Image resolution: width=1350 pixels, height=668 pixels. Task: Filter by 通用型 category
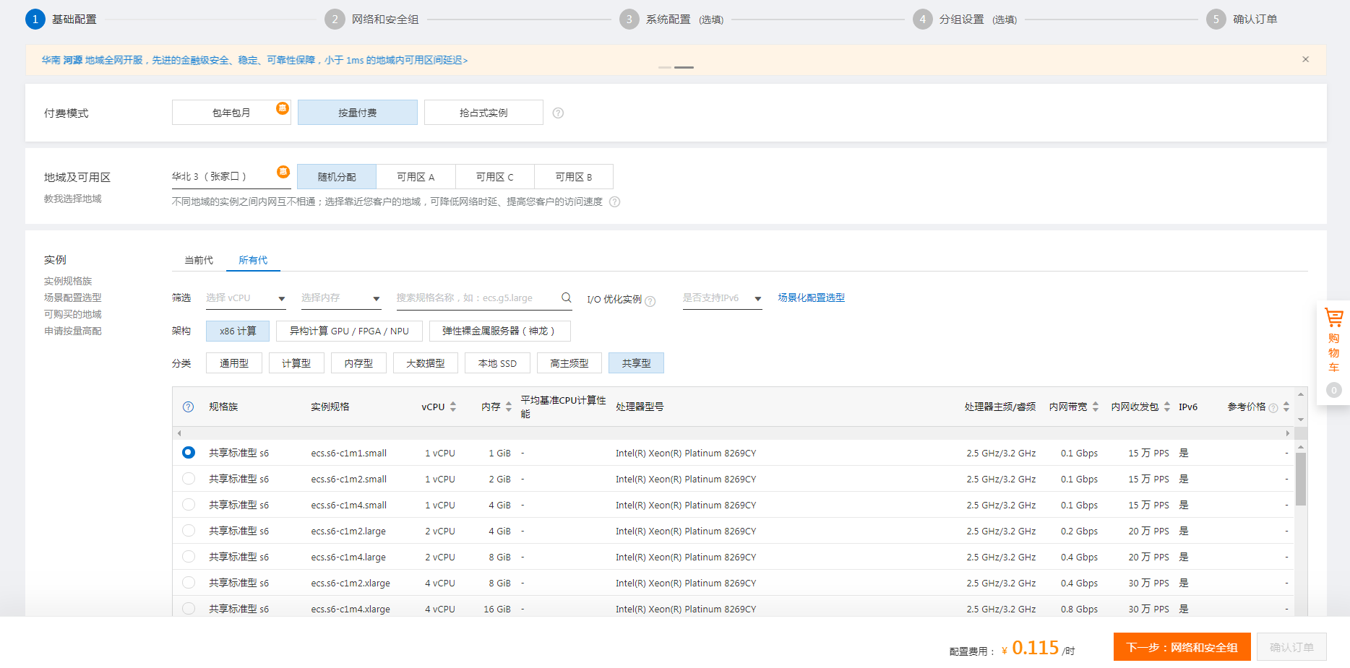coord(234,363)
